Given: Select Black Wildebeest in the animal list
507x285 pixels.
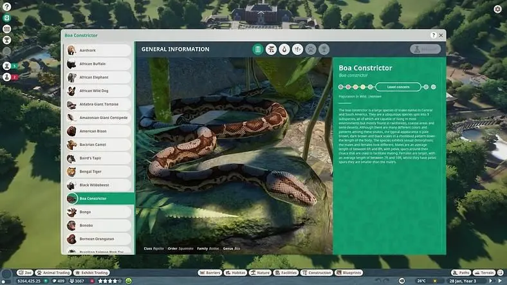Looking at the screenshot, I should click(x=98, y=185).
